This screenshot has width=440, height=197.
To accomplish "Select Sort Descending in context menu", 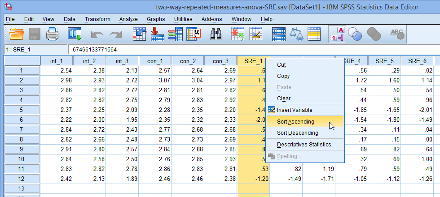I will click(x=305, y=133).
